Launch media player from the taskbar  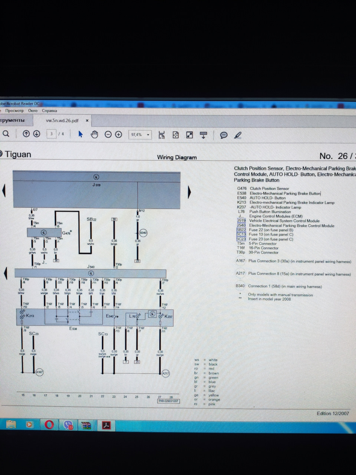pyautogui.click(x=29, y=425)
